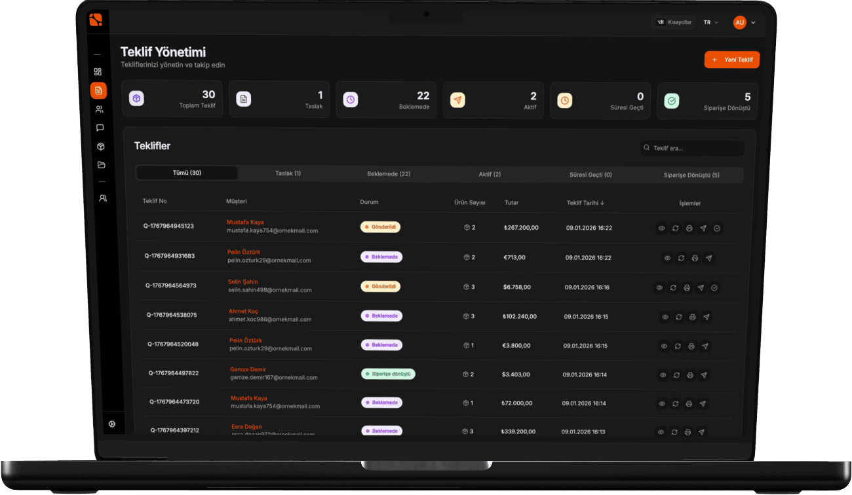Approve quote Q-1767964564973 with check icon

coord(714,287)
